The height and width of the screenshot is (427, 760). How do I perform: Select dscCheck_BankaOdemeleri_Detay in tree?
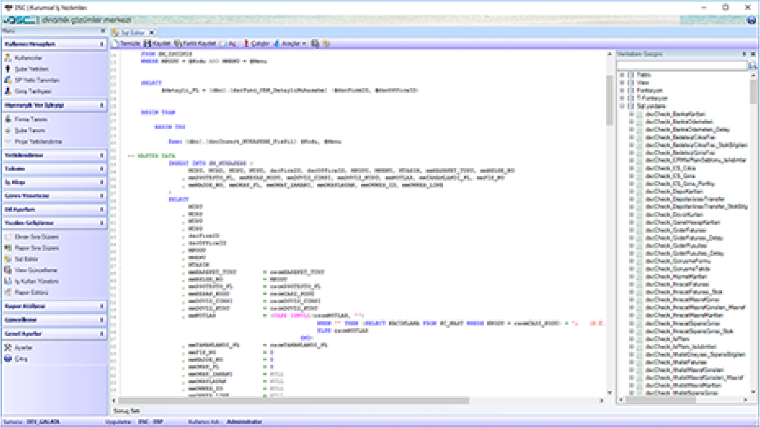687,130
